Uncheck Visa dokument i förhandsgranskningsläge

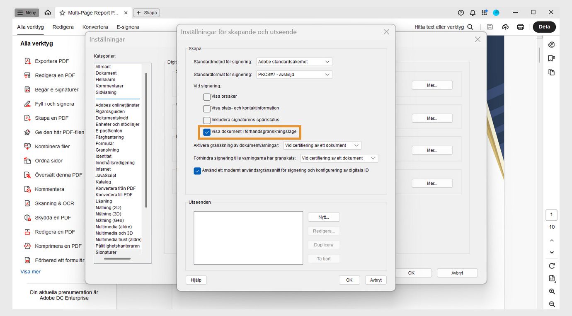click(x=207, y=132)
